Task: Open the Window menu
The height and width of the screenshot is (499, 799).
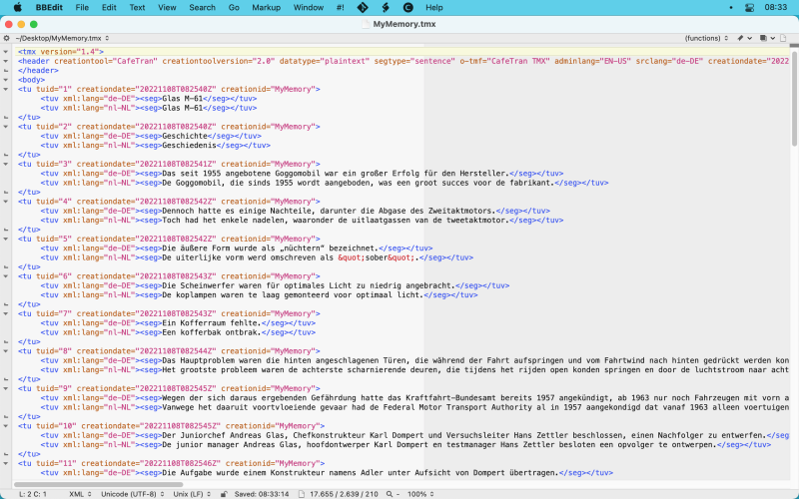Action: click(x=309, y=7)
